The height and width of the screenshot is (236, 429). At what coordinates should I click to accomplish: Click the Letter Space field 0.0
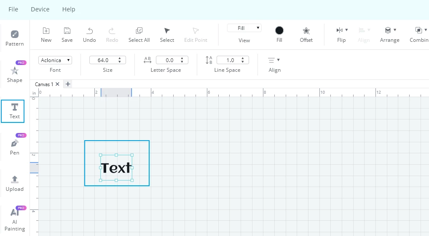pyautogui.click(x=172, y=60)
